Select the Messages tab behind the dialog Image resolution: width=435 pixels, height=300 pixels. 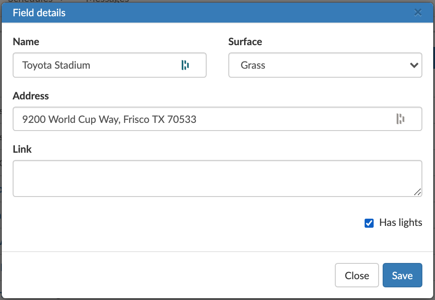pyautogui.click(x=107, y=1)
